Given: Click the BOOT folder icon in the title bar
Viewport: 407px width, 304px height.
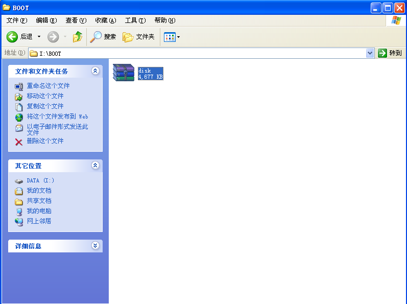Looking at the screenshot, I should pyautogui.click(x=6, y=8).
